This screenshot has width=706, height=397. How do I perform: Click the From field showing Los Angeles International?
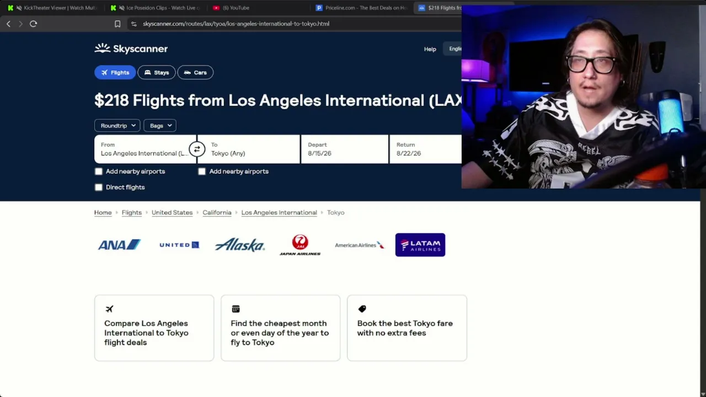(x=145, y=149)
